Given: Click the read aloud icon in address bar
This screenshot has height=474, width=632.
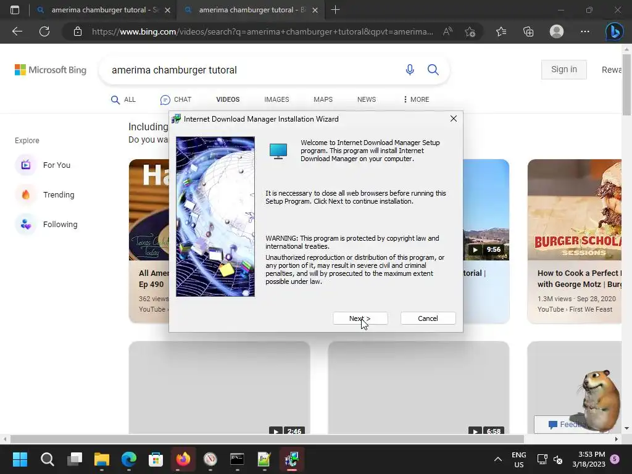Looking at the screenshot, I should coord(447,31).
